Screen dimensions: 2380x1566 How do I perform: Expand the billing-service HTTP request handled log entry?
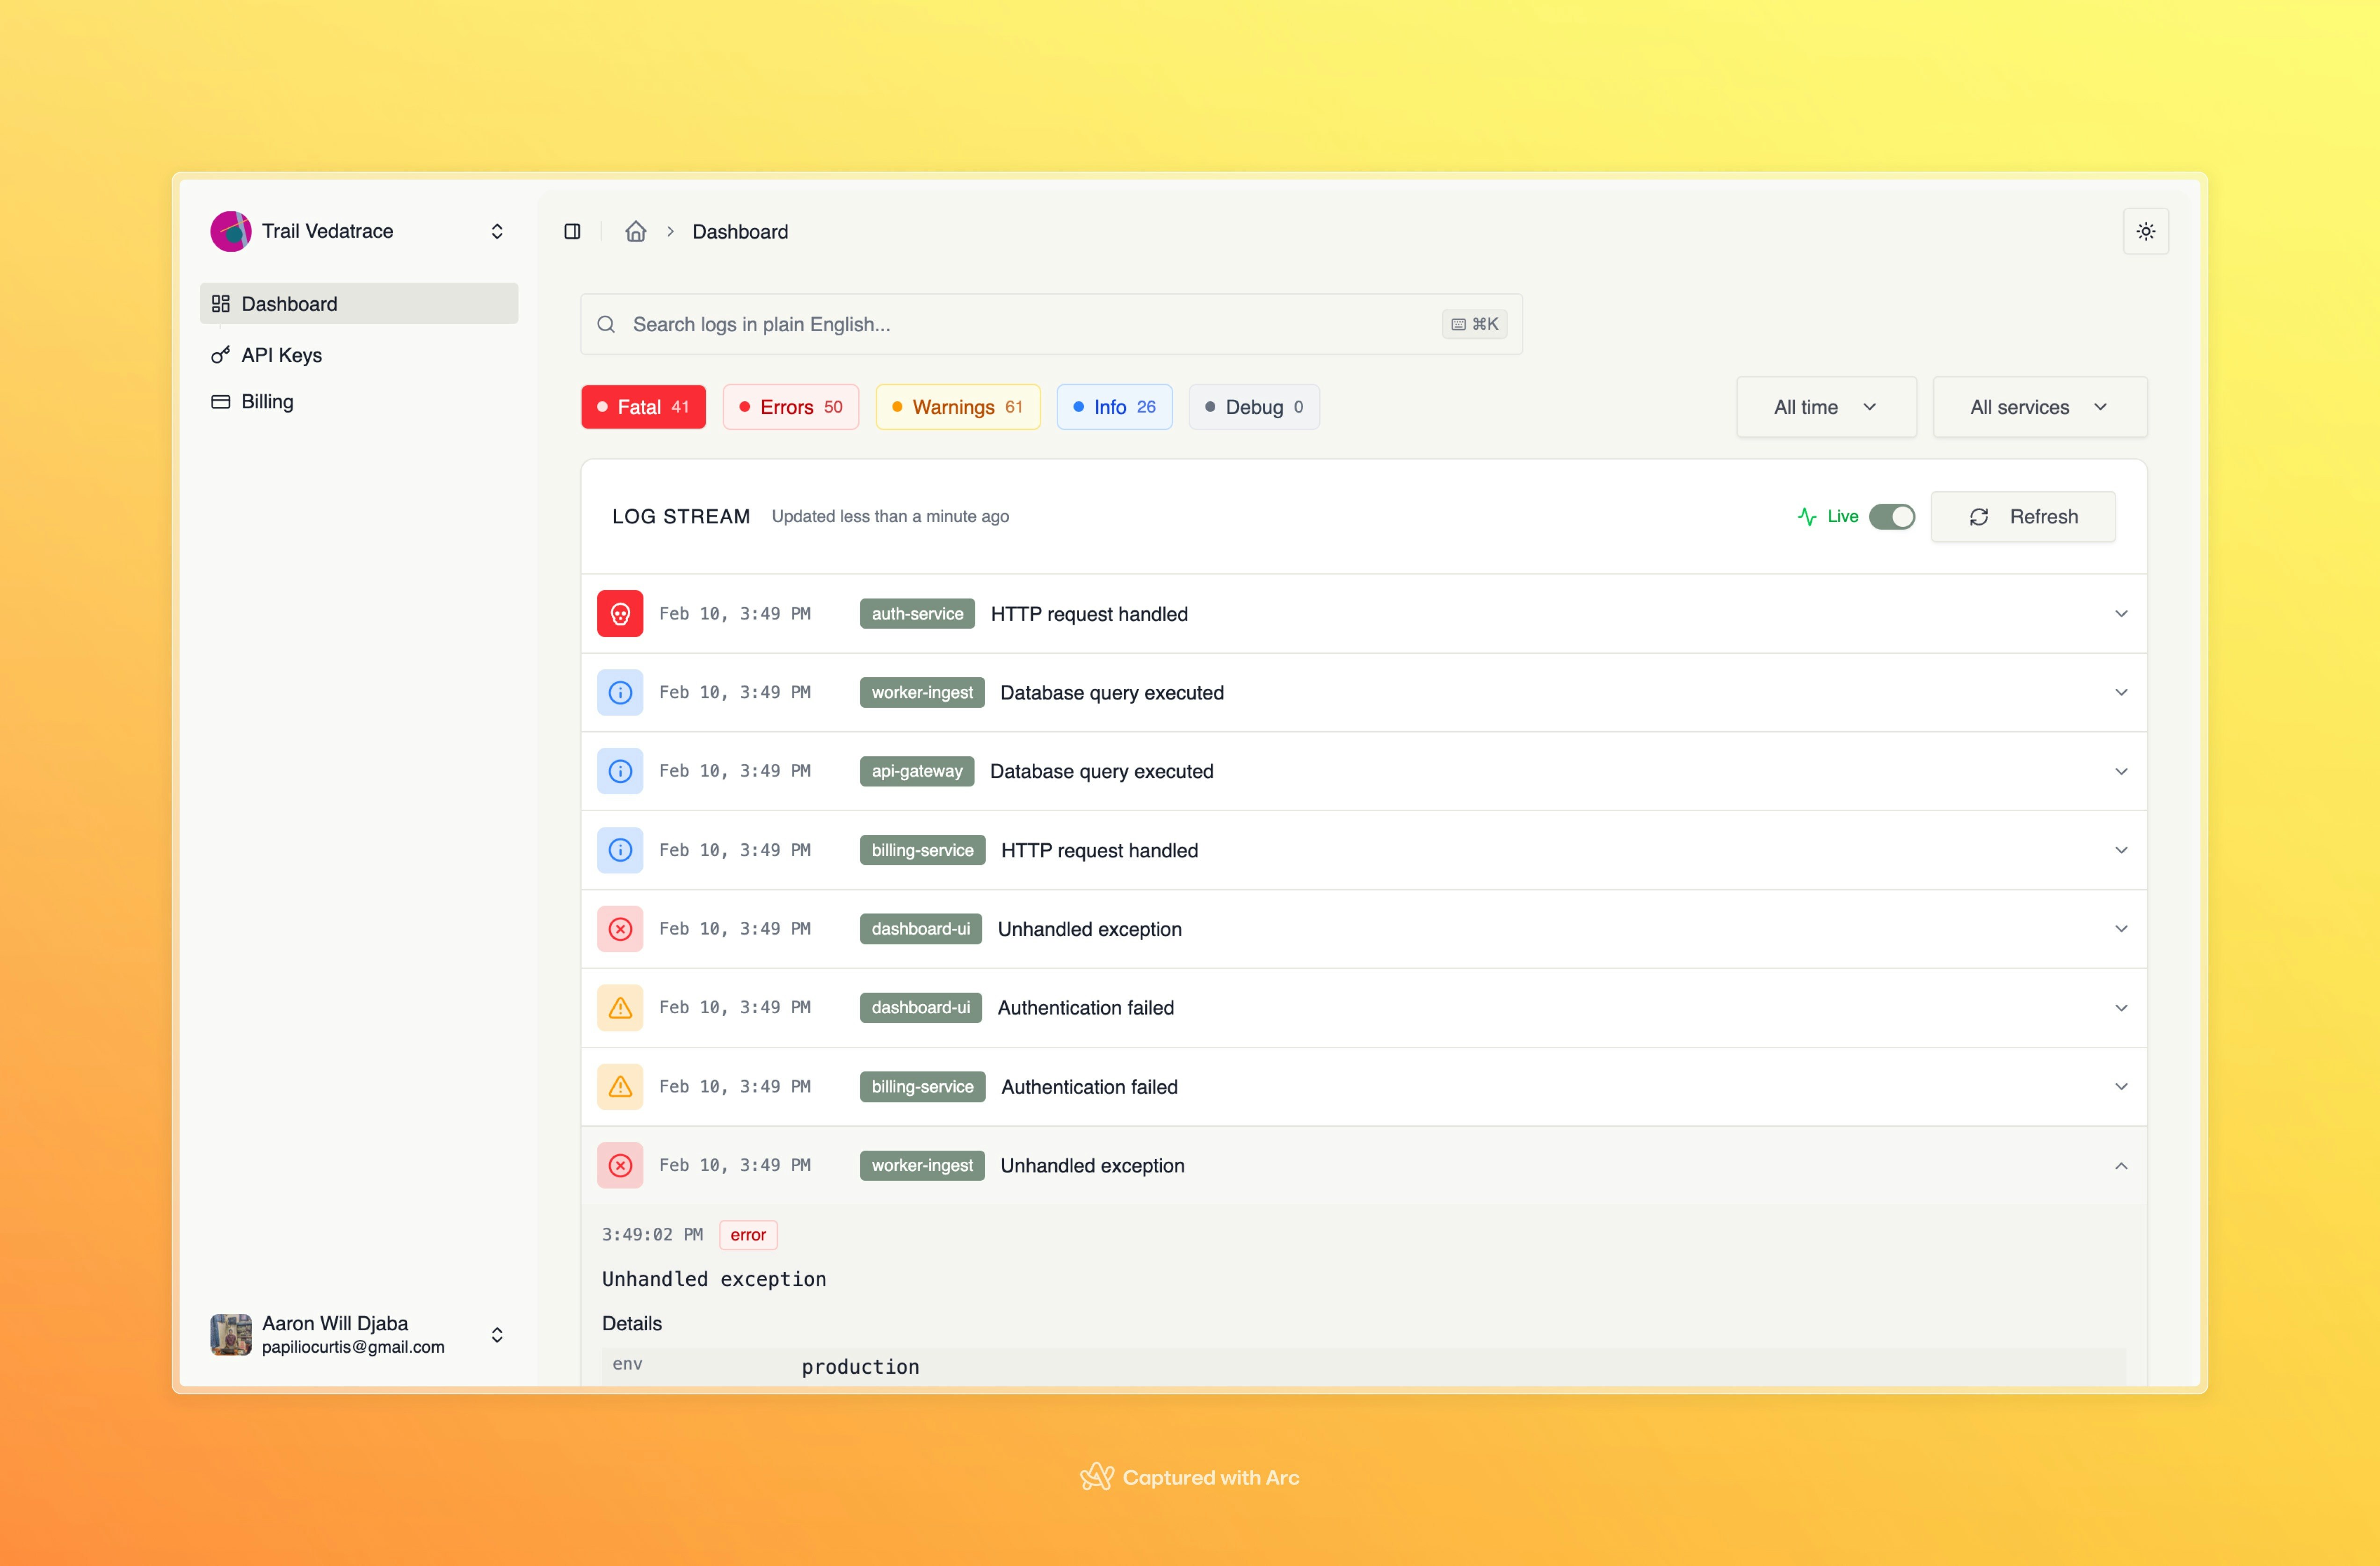(2121, 850)
